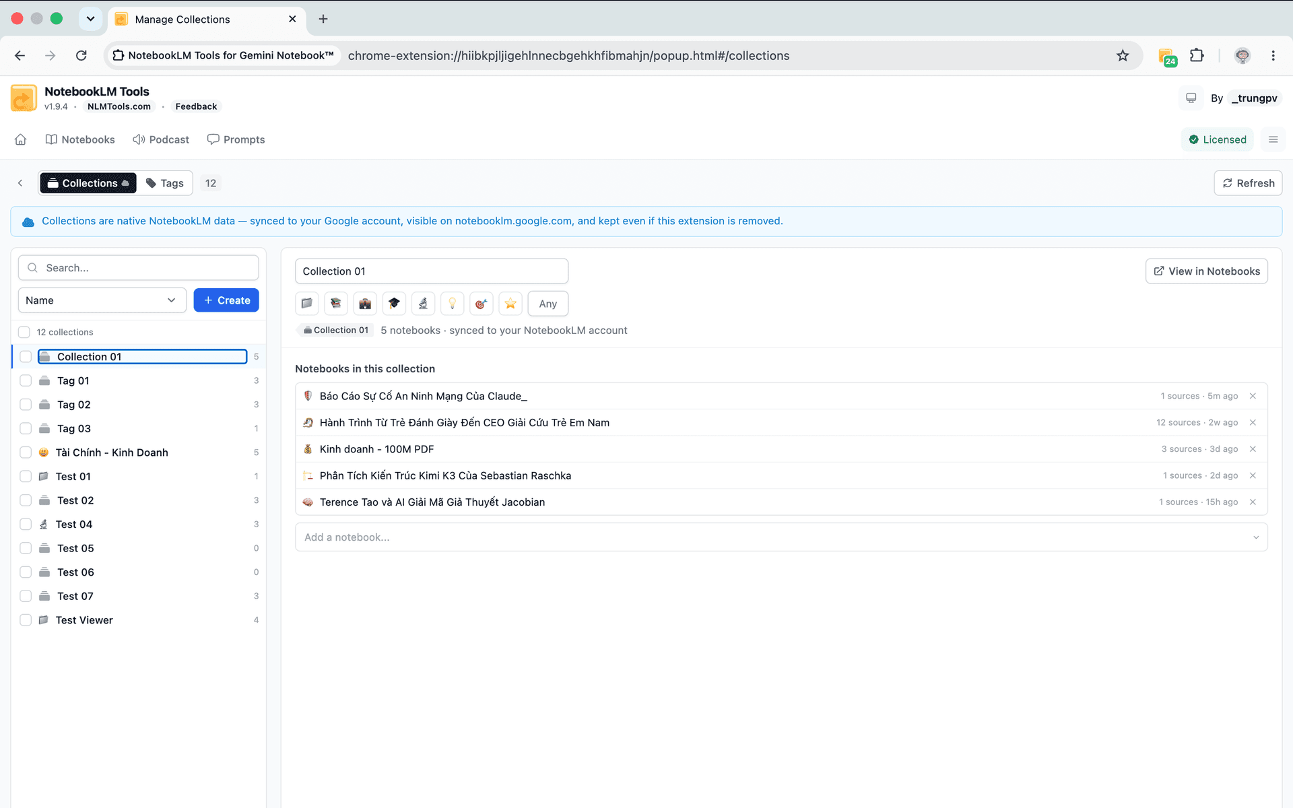Open the Notebooks nav item
1293x808 pixels.
click(x=80, y=139)
